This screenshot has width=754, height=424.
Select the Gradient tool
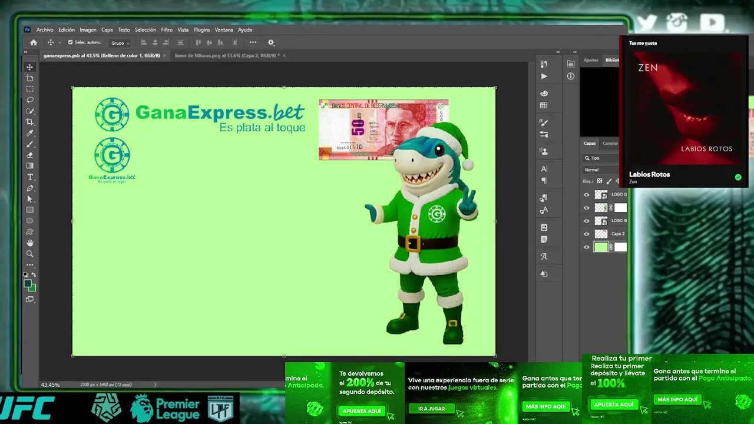[x=29, y=166]
